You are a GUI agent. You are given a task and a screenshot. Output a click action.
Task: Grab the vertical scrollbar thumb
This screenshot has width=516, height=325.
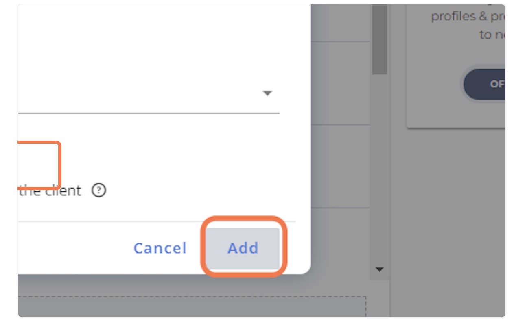click(379, 39)
